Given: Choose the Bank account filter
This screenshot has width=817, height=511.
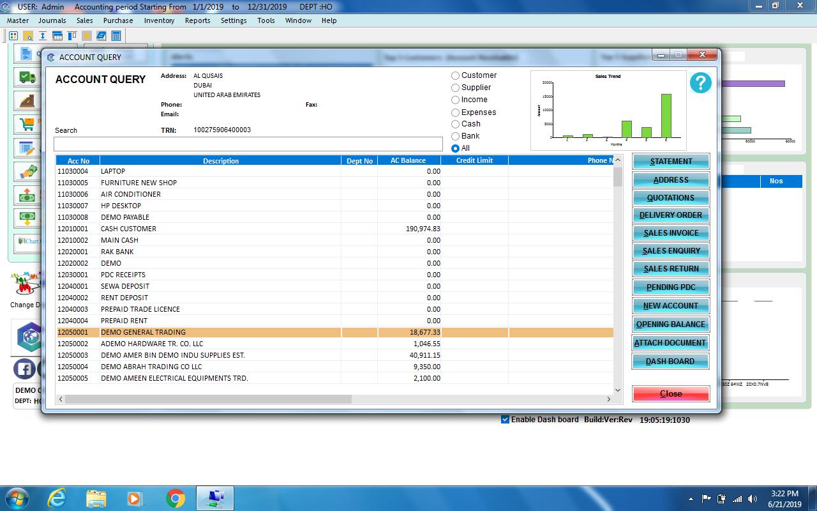Looking at the screenshot, I should (x=455, y=136).
